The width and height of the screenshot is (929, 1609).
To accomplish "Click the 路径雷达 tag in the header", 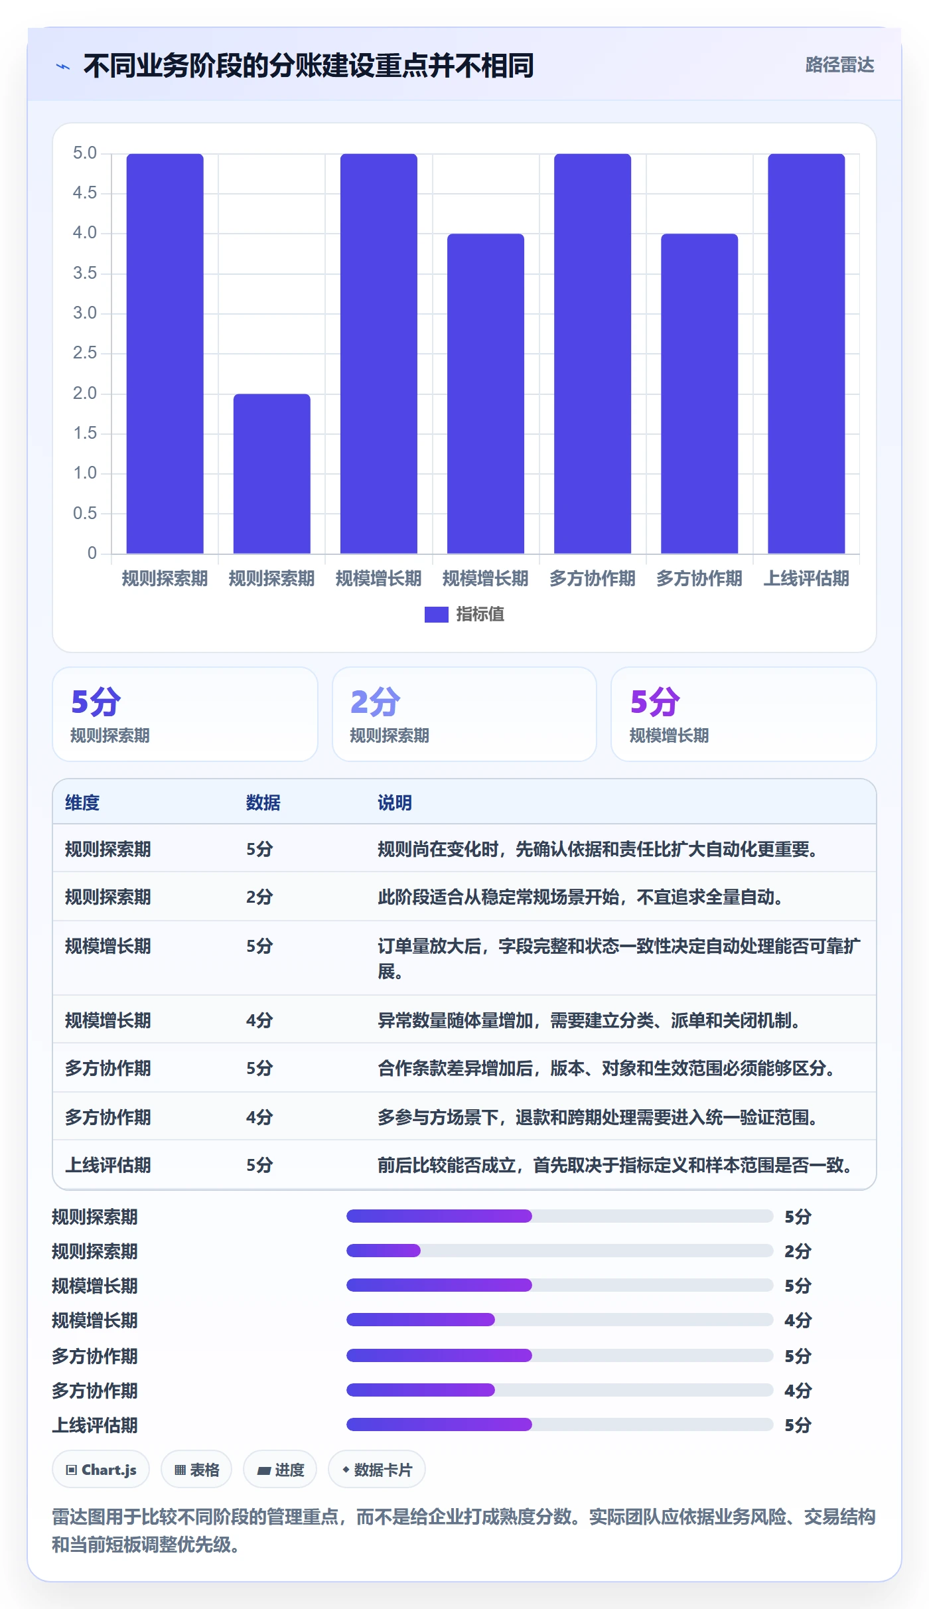I will [839, 65].
